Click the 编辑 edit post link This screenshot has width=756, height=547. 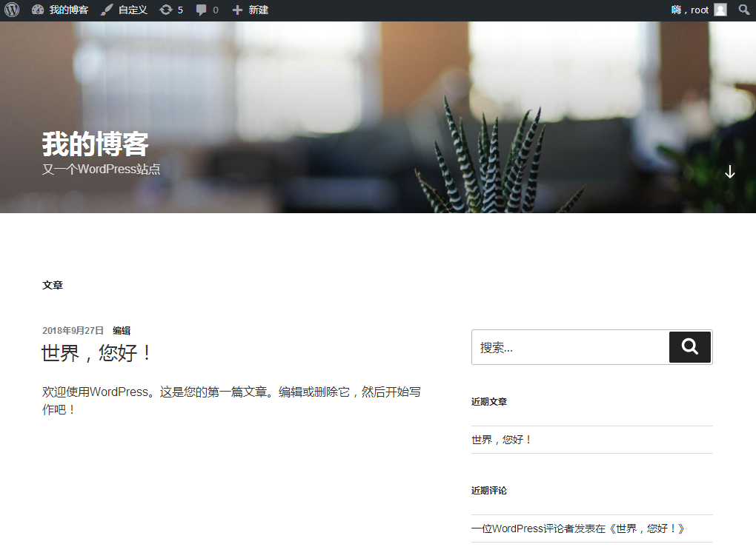click(x=122, y=330)
